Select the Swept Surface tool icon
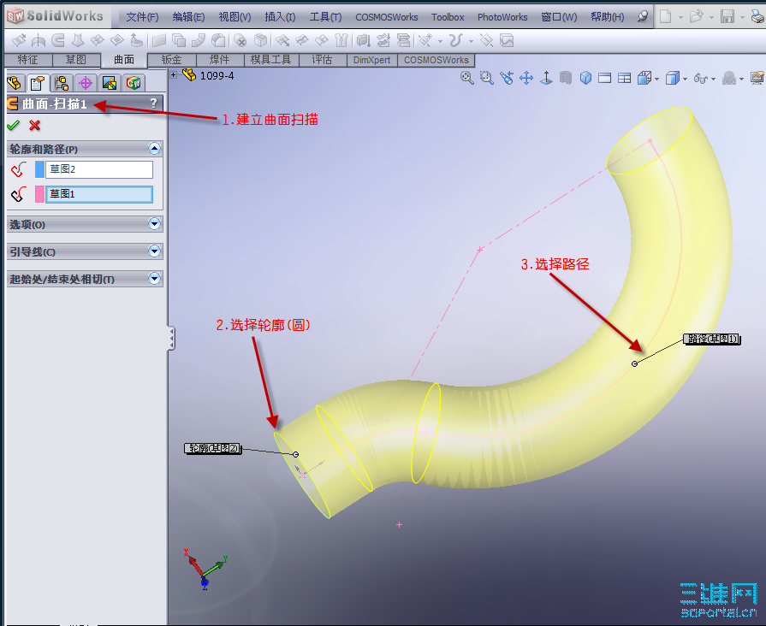The height and width of the screenshot is (626, 766). tap(58, 40)
